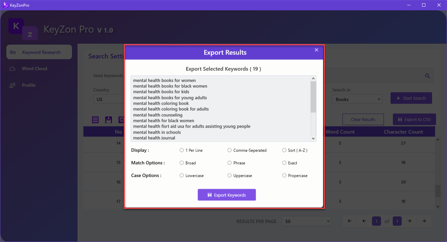The width and height of the screenshot is (447, 242).
Task: Click the search magnifier icon
Action: [x=427, y=75]
